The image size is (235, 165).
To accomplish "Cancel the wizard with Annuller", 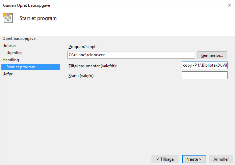I will 221,159.
